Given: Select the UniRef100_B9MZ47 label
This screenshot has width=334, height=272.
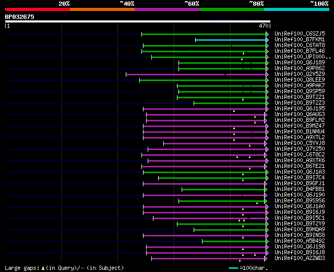Looking at the screenshot, I should coord(300,126).
